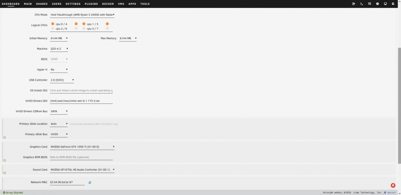This screenshot has width=401, height=195.
Task: Click the Logical CPUs label
Action: coord(39,25)
